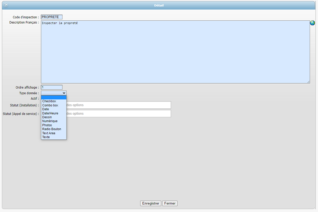This screenshot has height=212, width=318.
Task: Choose the Text Area option
Action: tap(49, 133)
